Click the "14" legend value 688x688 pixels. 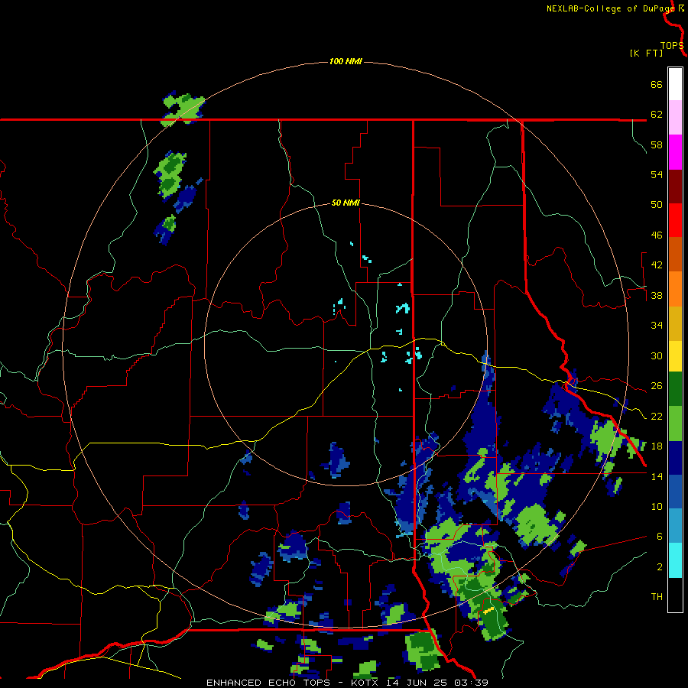click(657, 476)
